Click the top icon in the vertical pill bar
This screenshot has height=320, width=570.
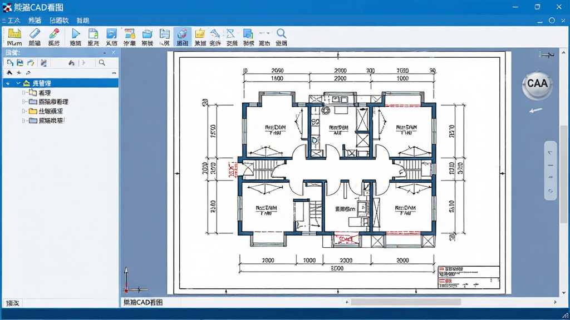click(x=551, y=152)
